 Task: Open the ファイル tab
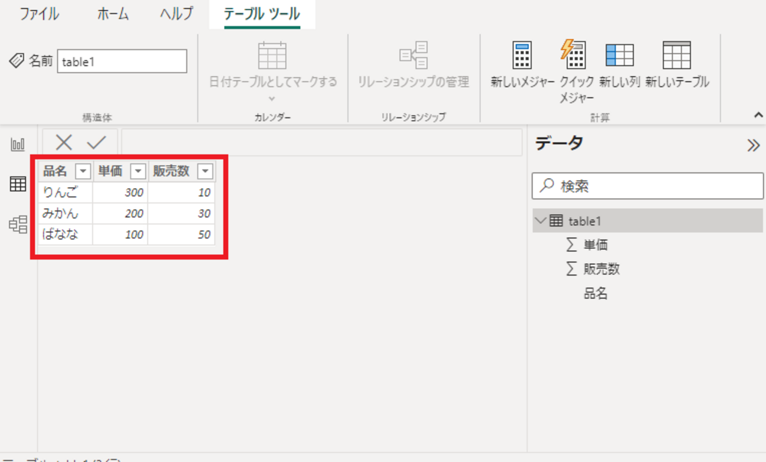pyautogui.click(x=39, y=14)
